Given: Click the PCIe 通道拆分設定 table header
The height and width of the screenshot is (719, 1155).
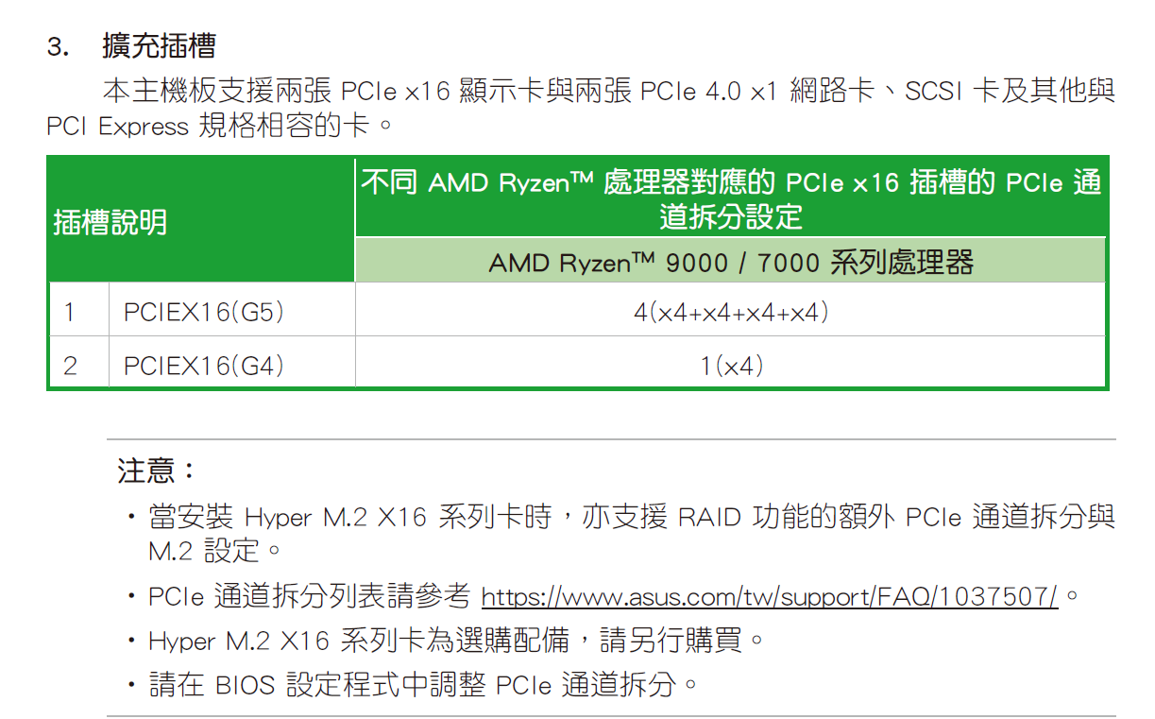Looking at the screenshot, I should click(x=730, y=198).
